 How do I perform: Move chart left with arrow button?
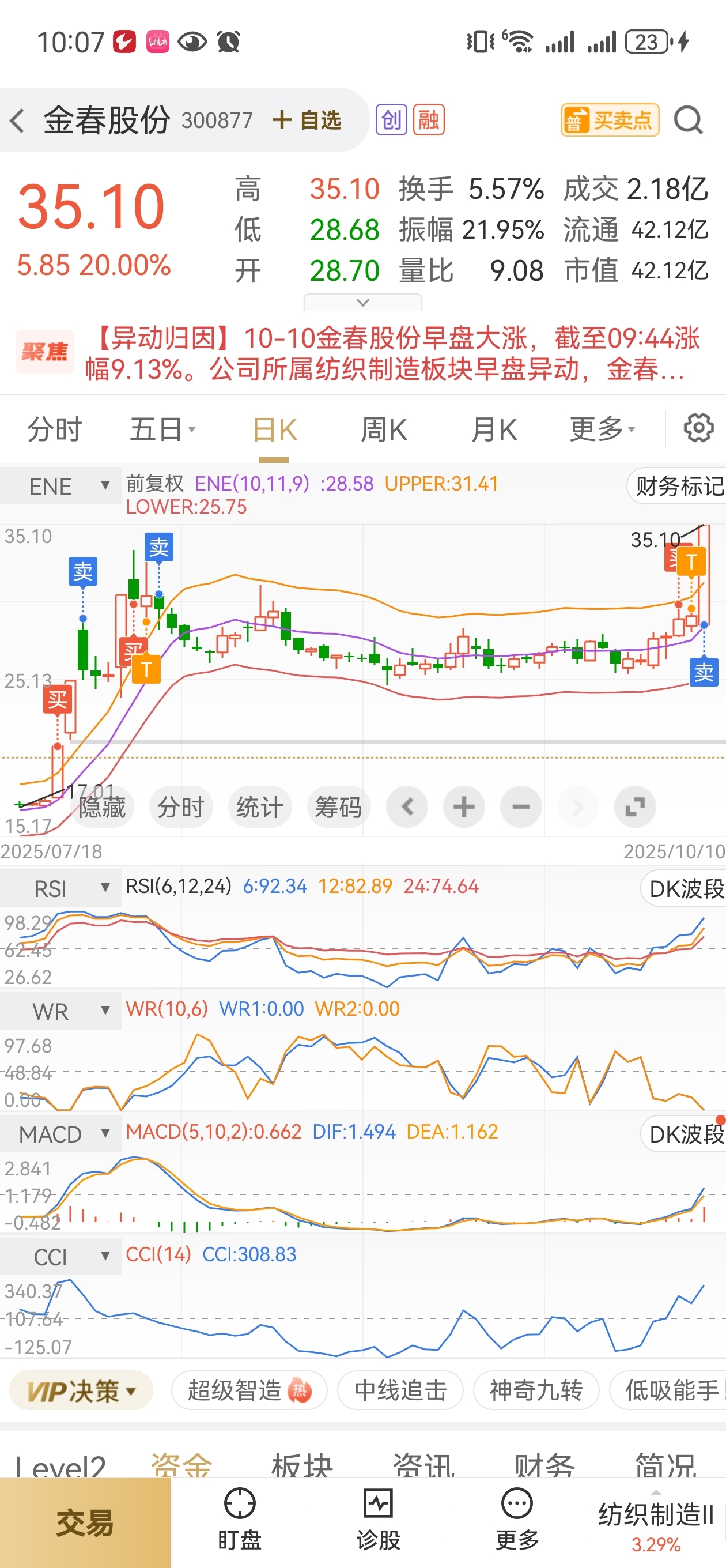(407, 807)
